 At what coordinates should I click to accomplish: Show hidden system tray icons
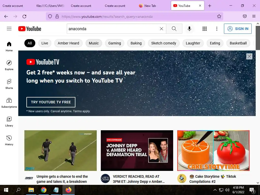(x=215, y=190)
